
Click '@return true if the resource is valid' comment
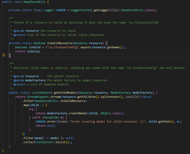[x=59, y=35]
